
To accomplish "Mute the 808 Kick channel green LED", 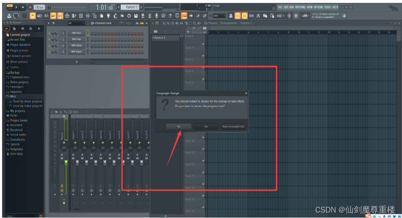I will [x=49, y=33].
